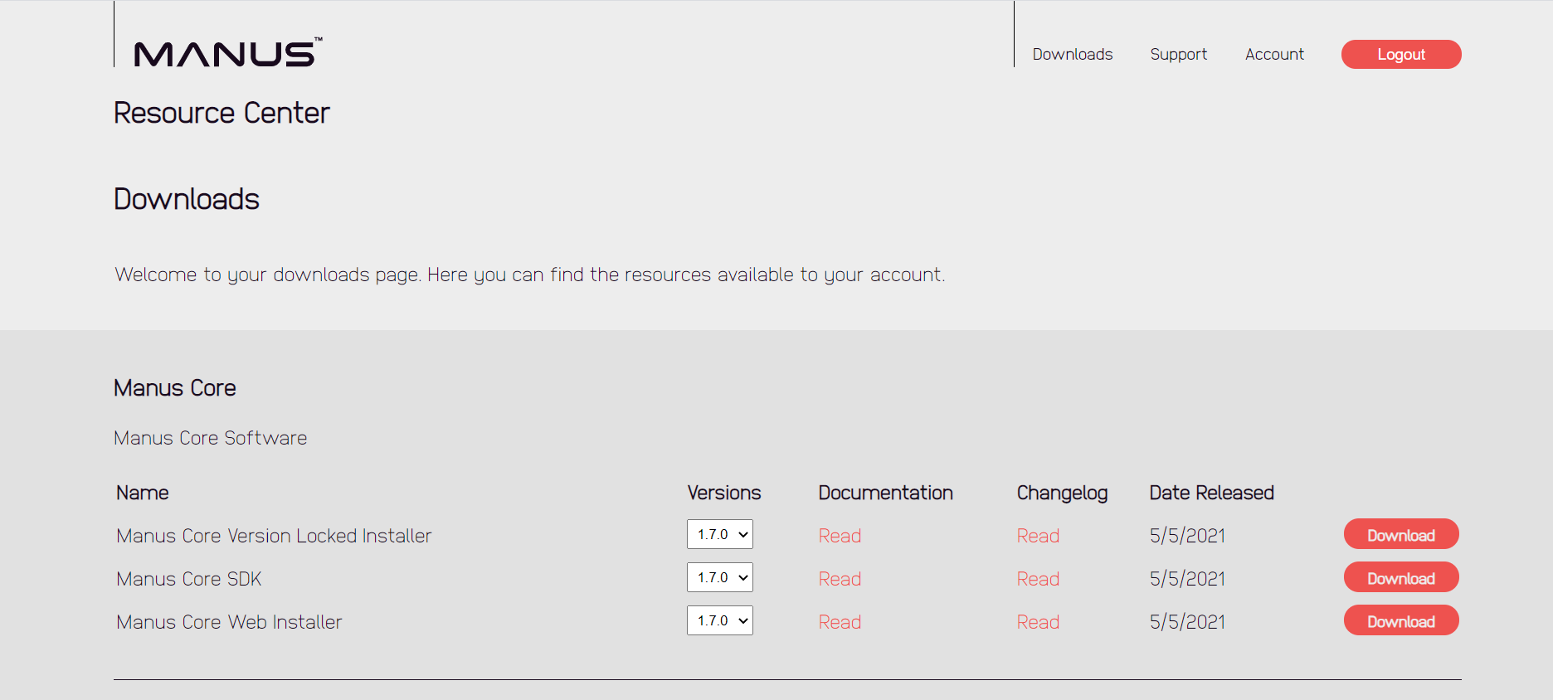This screenshot has height=700, width=1553.
Task: Click release date of Manus Core SDK
Action: pyautogui.click(x=1187, y=579)
